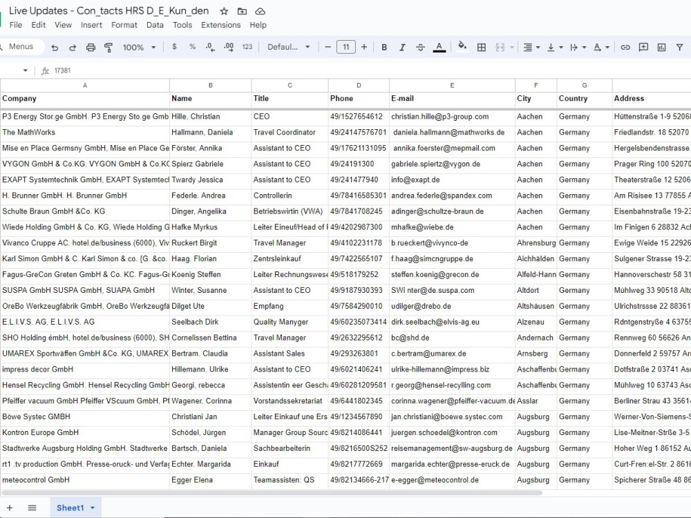Click the formula bar showing 17381

[370, 70]
